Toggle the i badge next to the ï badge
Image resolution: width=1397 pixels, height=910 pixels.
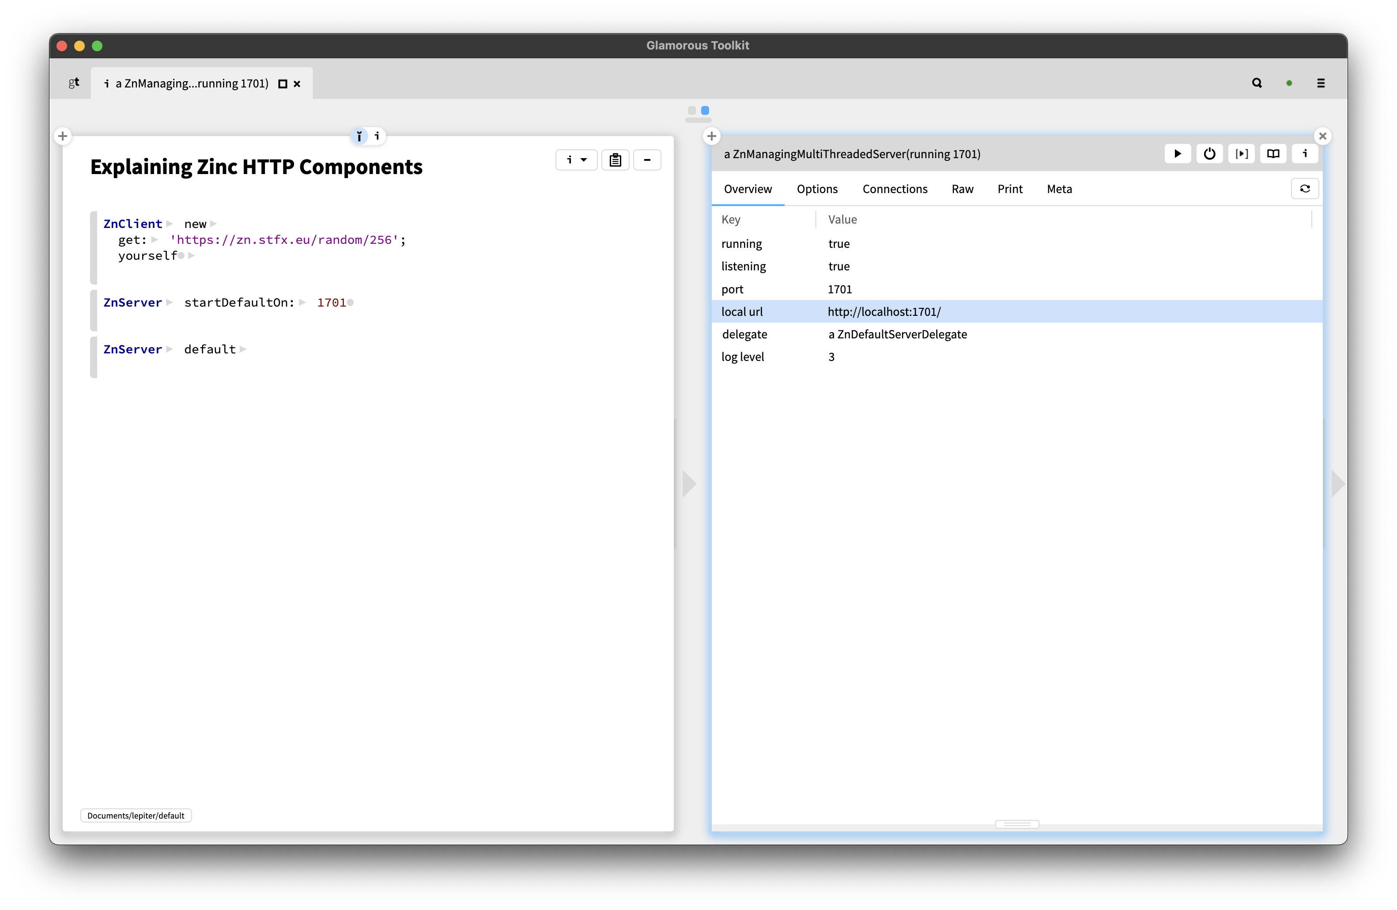click(376, 136)
